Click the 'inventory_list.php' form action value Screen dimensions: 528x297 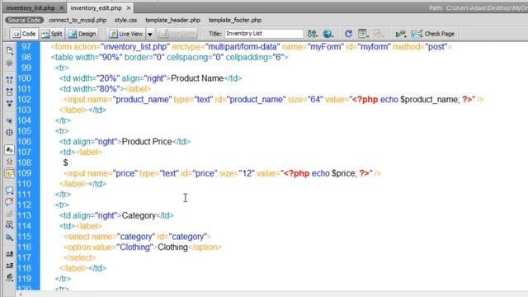coord(135,47)
